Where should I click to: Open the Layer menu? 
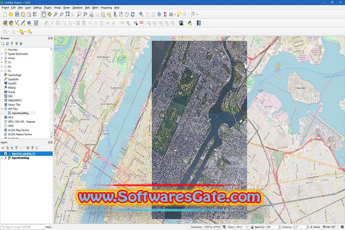(28, 8)
